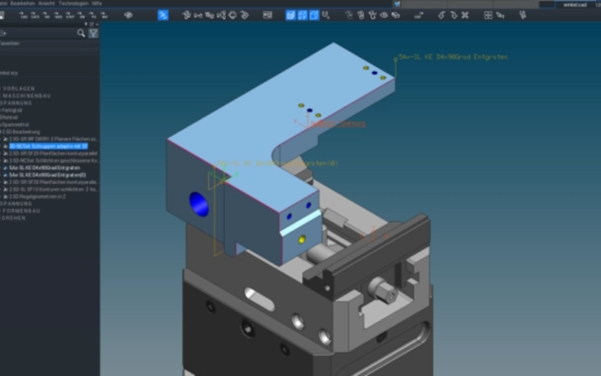
Task: Expand the VORLAGEN group
Action: [18, 89]
